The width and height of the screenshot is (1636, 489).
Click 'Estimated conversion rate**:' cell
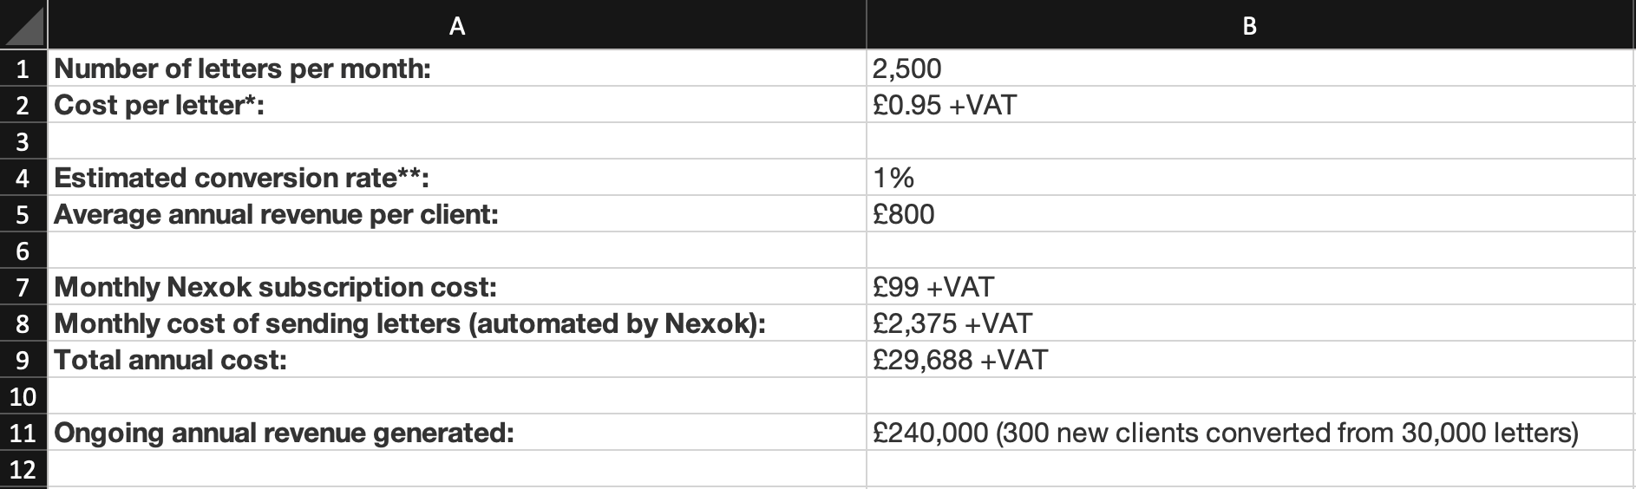(457, 177)
